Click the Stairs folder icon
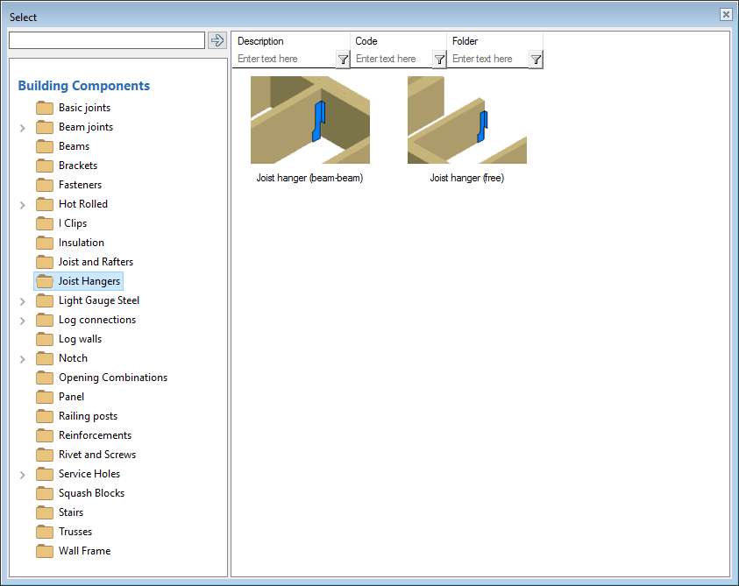Viewport: 739px width, 586px height. (x=45, y=512)
